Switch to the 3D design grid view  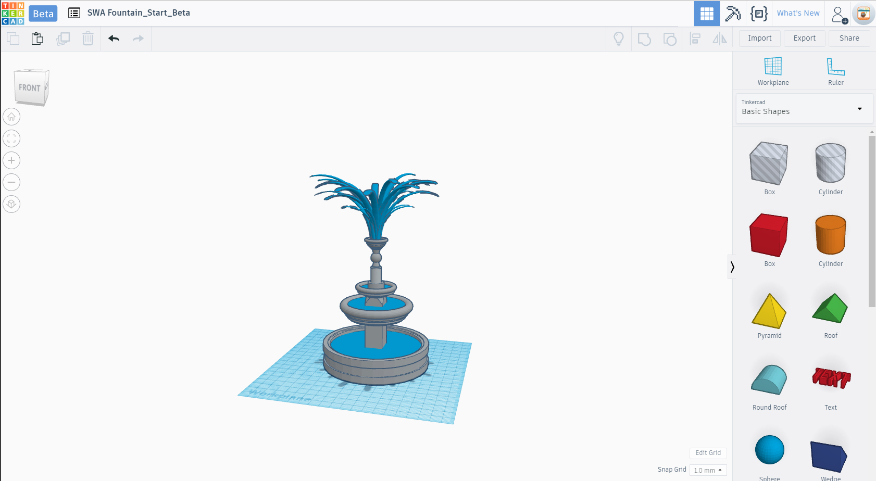point(707,14)
